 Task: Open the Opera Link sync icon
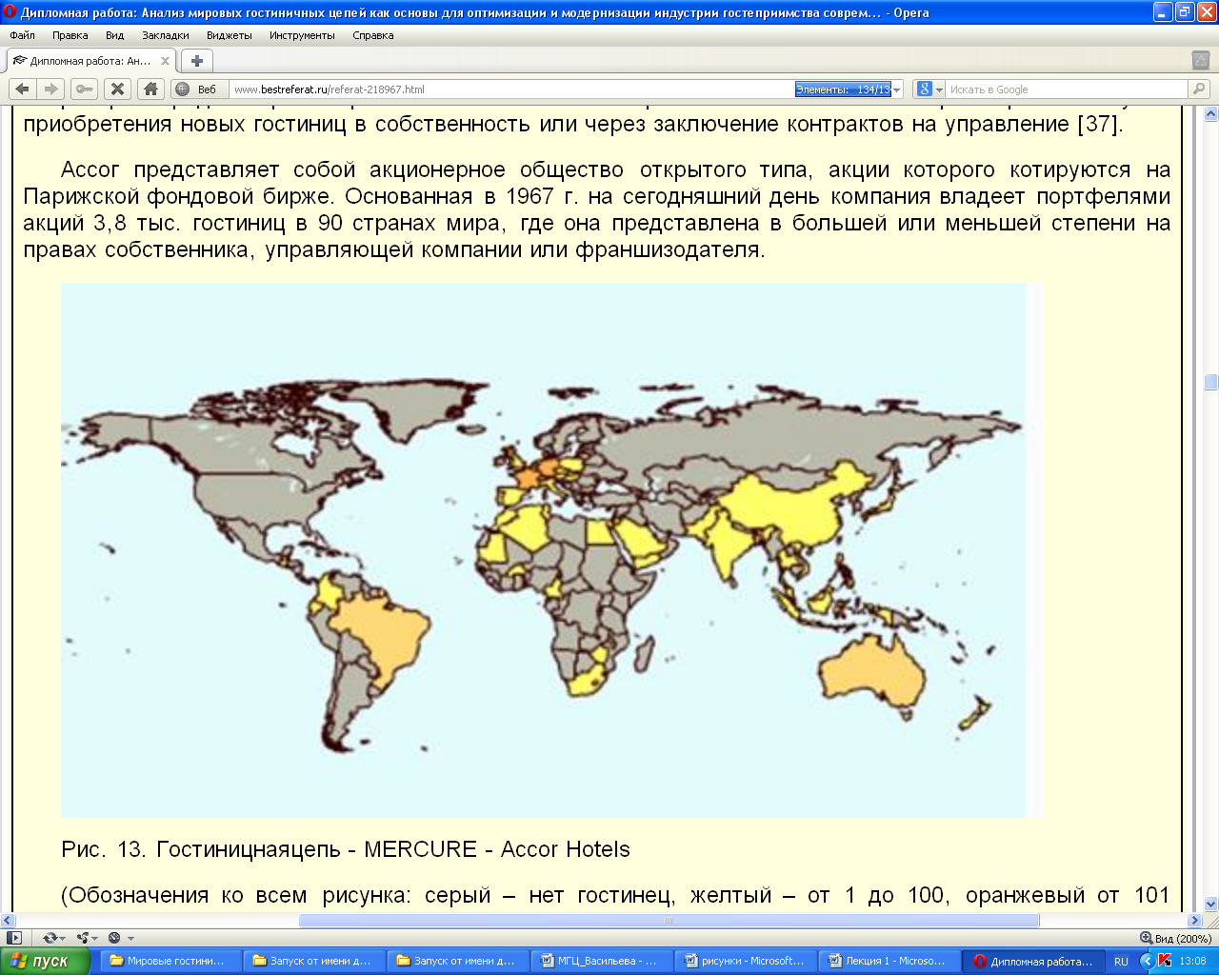click(x=52, y=938)
